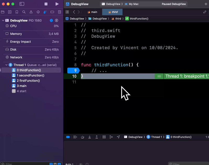Viewport: 209px width, 165px height.
Task: Deactivate breakpoints in debug bar
Action: pos(68,137)
